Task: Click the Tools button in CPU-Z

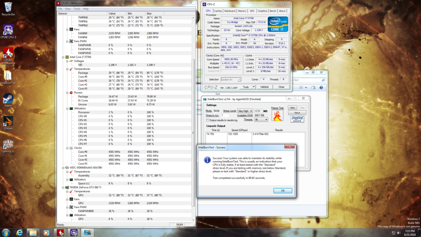Action: click(246, 87)
